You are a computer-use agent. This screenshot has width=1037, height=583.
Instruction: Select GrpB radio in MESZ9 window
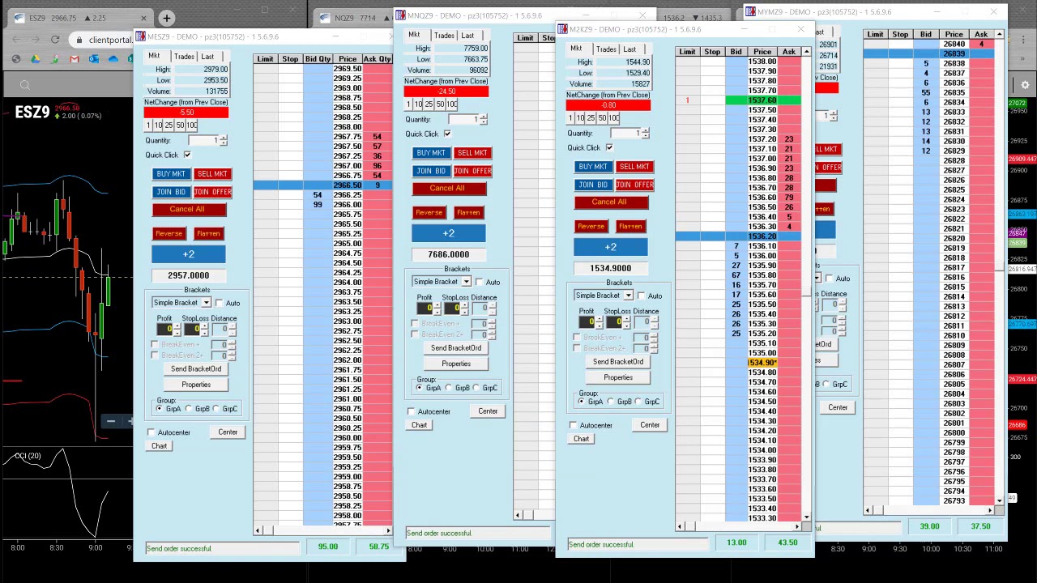[x=189, y=409]
